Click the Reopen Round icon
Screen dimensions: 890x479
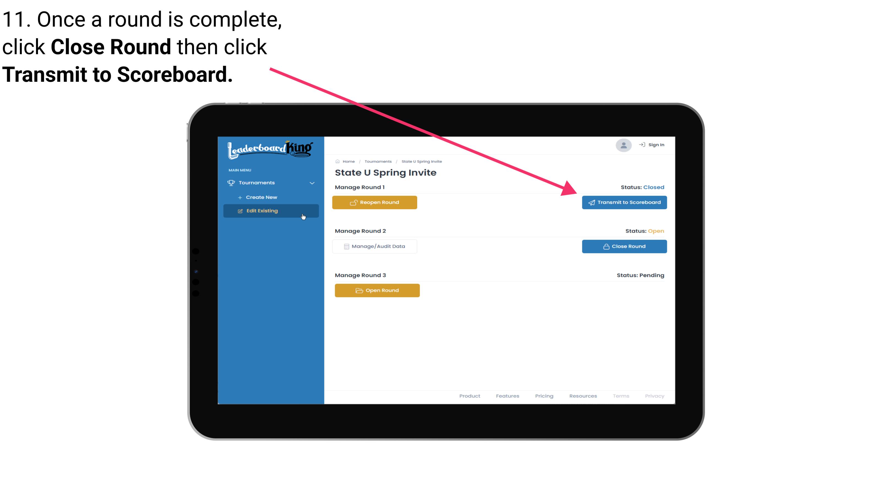coord(354,202)
